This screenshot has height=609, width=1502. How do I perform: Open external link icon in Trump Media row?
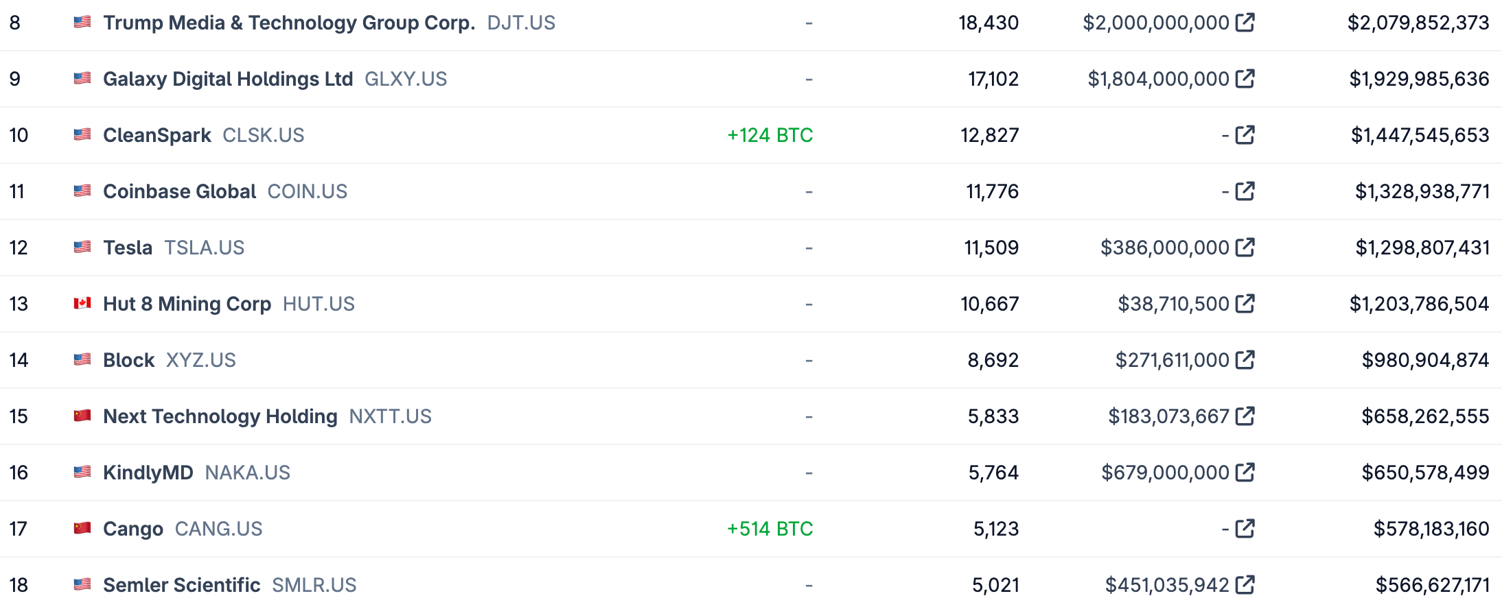tap(1245, 23)
